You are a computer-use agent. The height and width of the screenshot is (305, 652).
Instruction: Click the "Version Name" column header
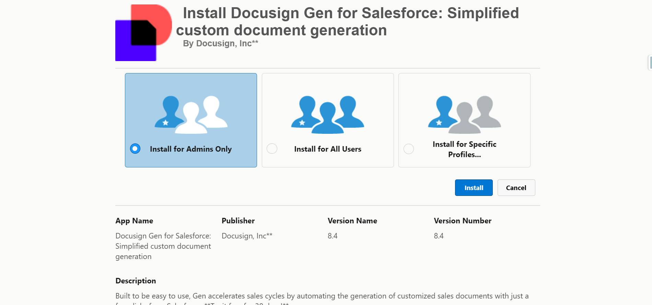click(x=352, y=221)
